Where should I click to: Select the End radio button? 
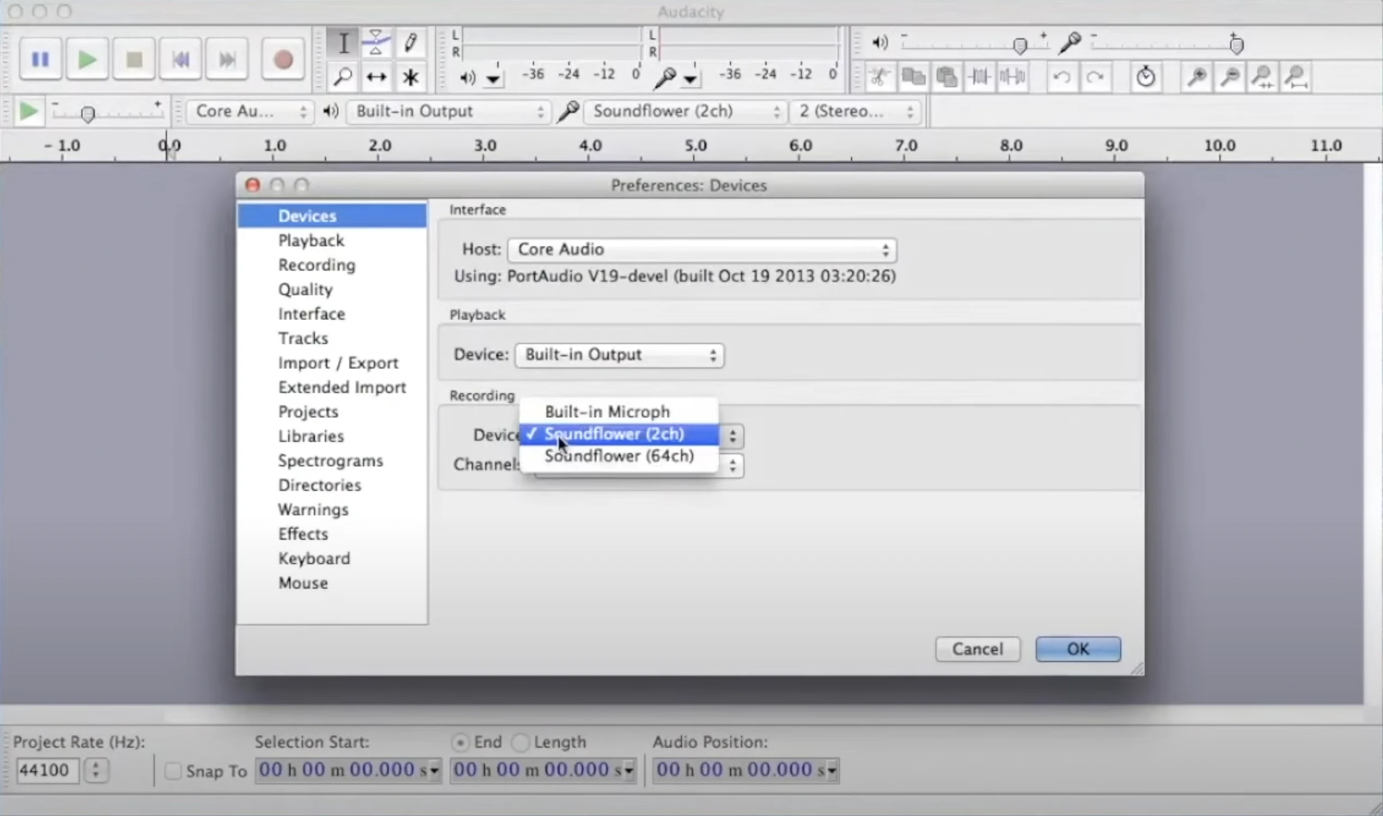point(460,743)
